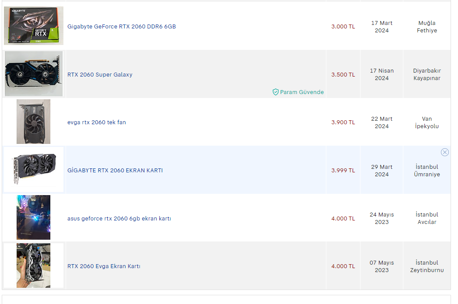
Task: Click the Diyarbakır Kayapınar location cell
Action: click(x=427, y=74)
